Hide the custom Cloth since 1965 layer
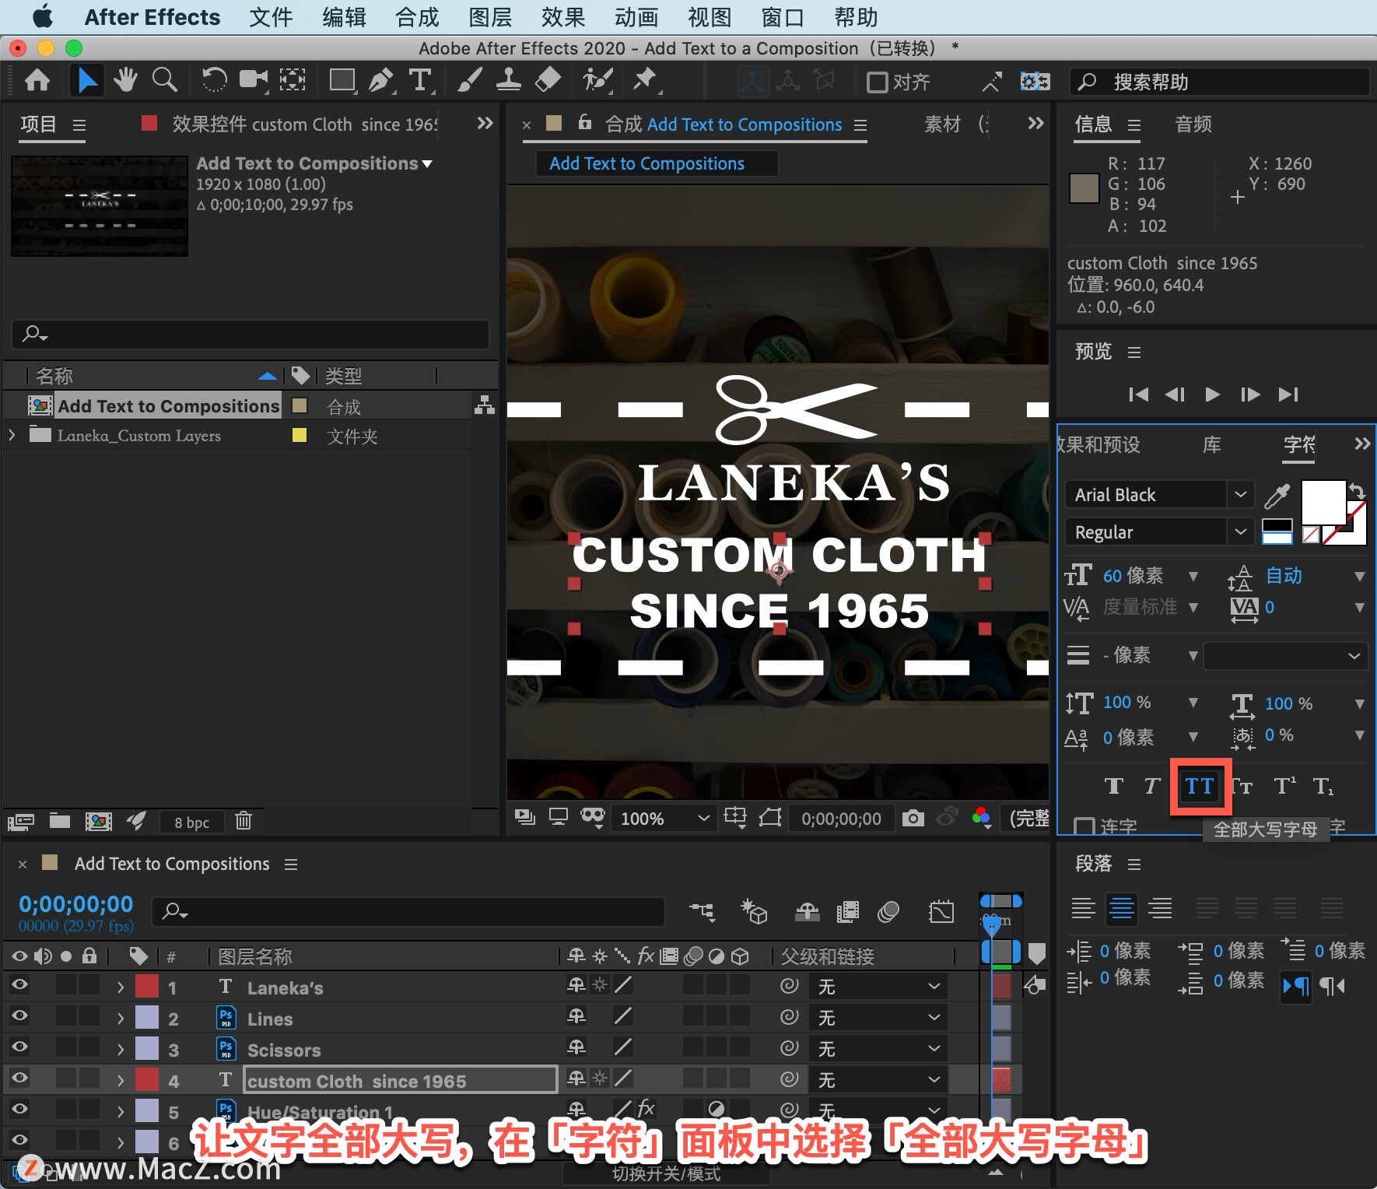This screenshot has height=1189, width=1377. 19,1078
